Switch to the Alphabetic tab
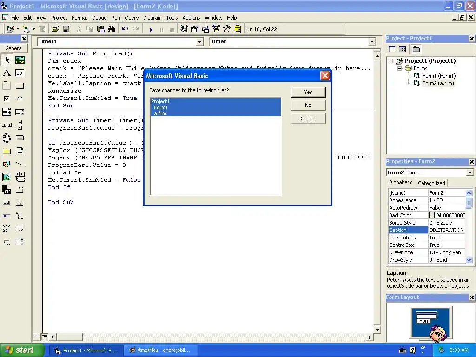This screenshot has width=476, height=357. 401,182
